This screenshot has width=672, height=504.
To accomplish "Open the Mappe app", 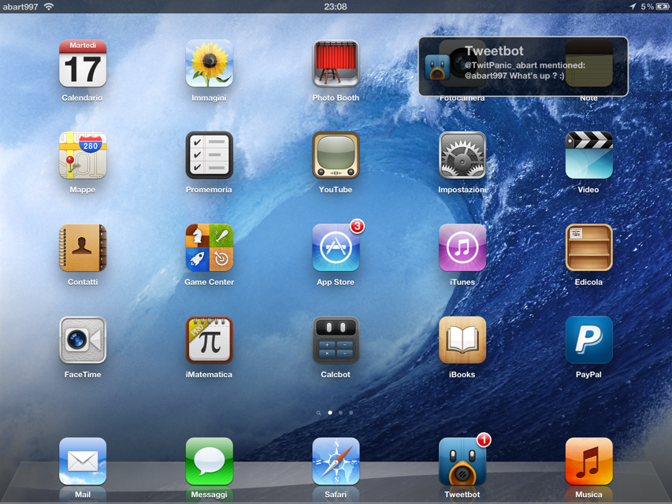I will [x=82, y=155].
